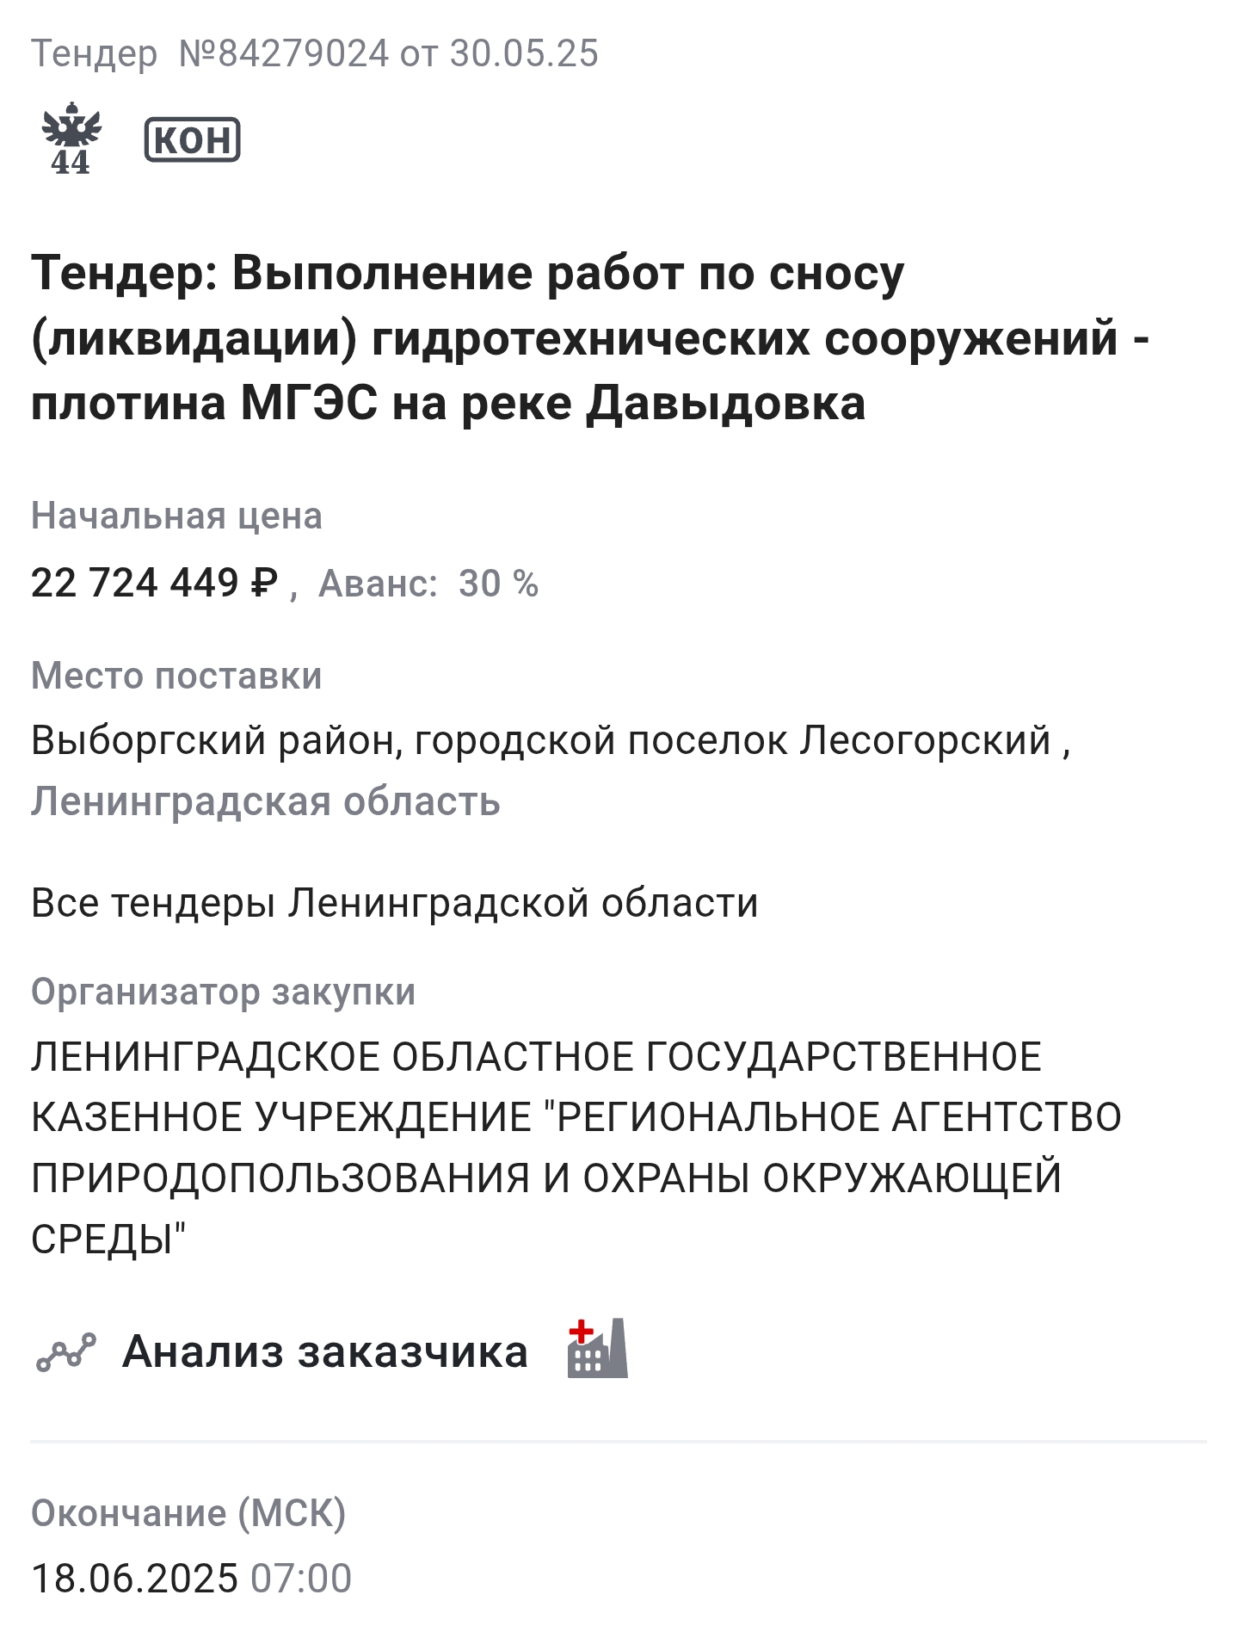Click the tender title about плотина МГЭС
The width and height of the screenshot is (1238, 1632).
589,338
